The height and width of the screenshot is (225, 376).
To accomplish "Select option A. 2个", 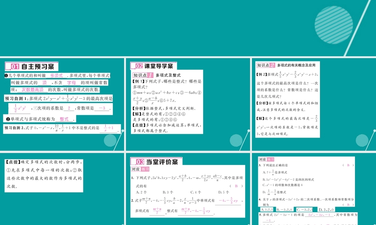I will coord(141,192).
